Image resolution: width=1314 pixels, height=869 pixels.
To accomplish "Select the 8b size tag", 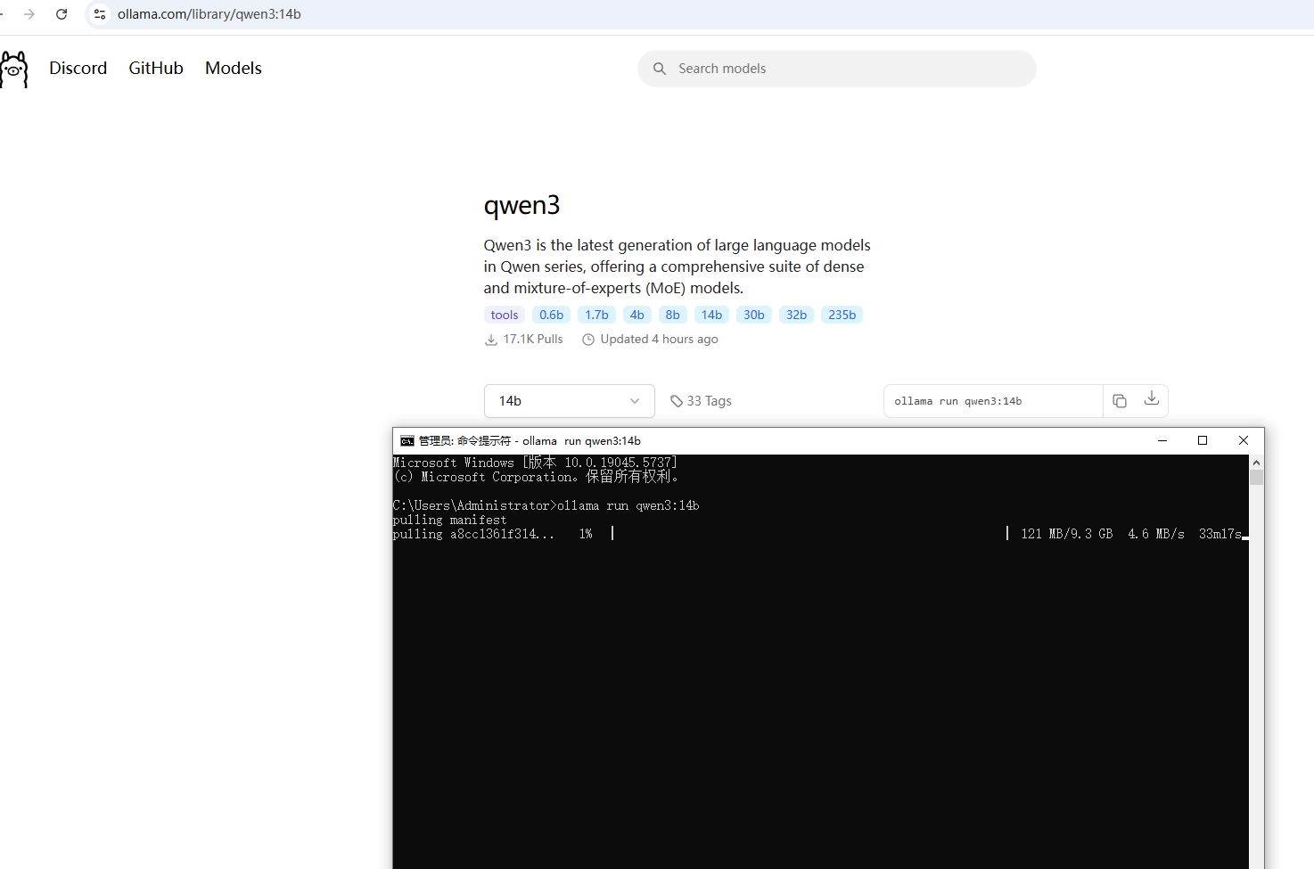I will click(x=673, y=315).
